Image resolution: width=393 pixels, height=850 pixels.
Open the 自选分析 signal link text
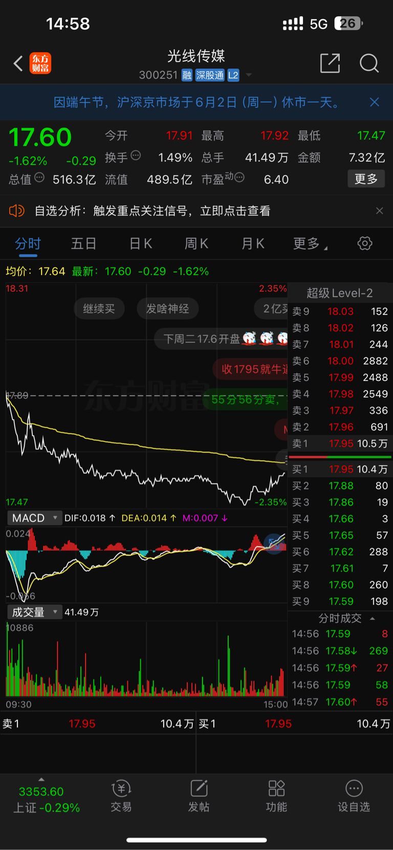click(152, 211)
